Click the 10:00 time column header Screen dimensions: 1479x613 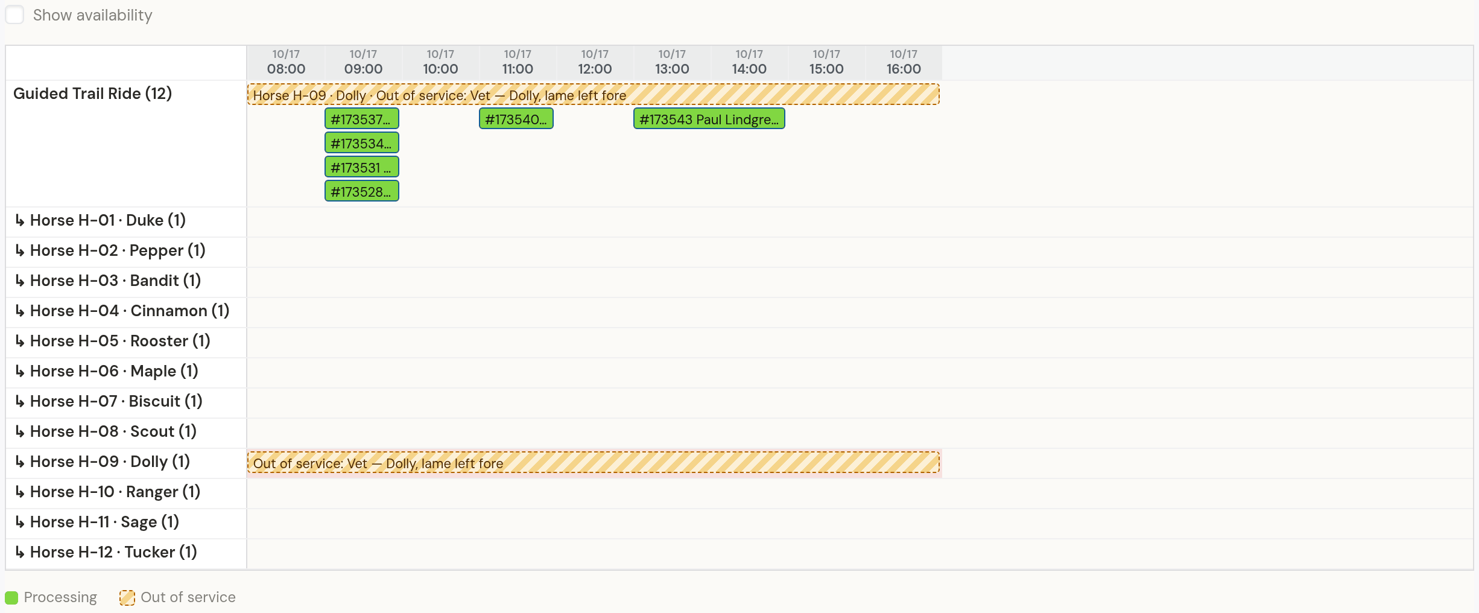(x=440, y=63)
